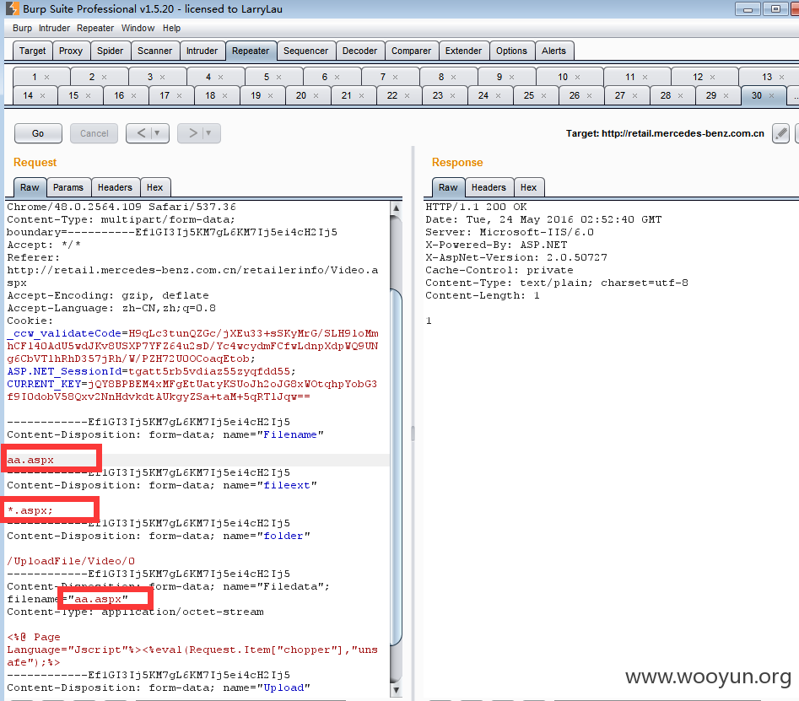Close repeater tab 10
The image size is (799, 701).
coord(577,77)
